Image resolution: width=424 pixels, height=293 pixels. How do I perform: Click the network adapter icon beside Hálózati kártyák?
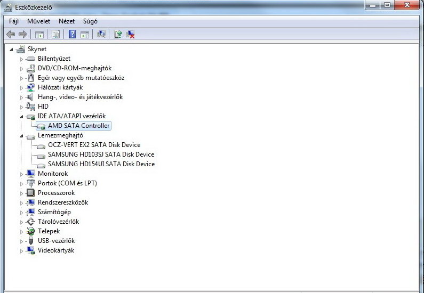point(31,87)
